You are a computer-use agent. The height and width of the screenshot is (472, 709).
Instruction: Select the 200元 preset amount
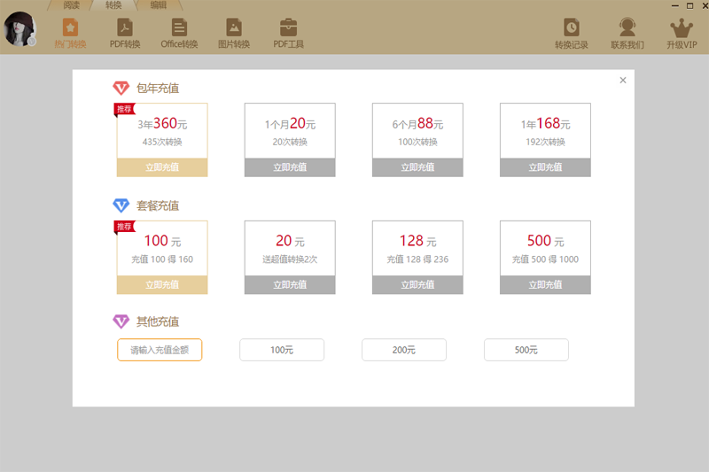[404, 350]
